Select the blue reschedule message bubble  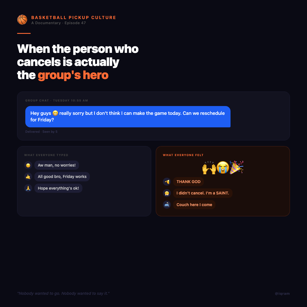click(x=128, y=117)
